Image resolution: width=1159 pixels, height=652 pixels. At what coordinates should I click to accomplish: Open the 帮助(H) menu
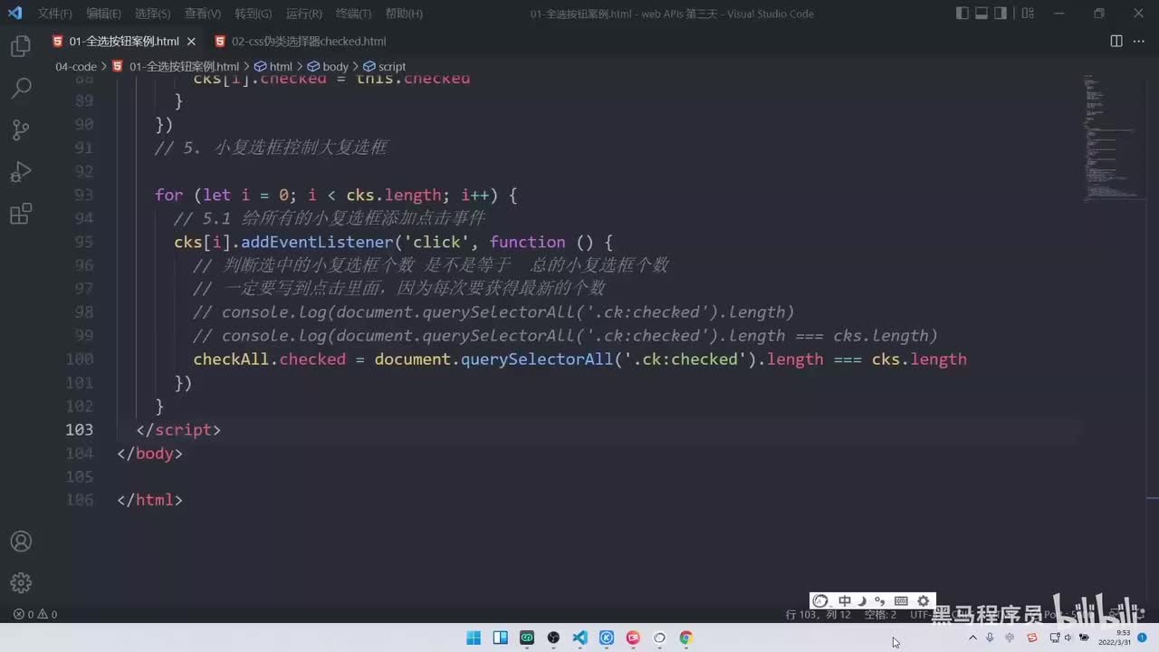(x=404, y=14)
